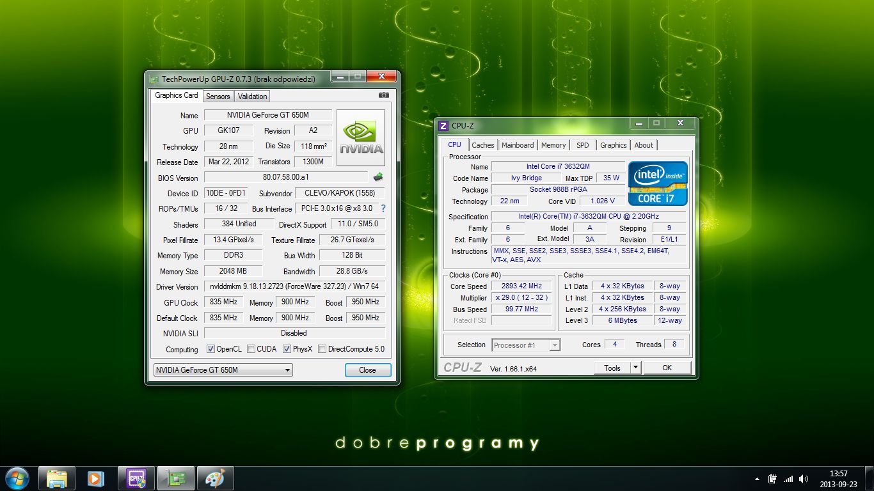Click the Release Date Mar 22, 2012 field
874x491 pixels.
click(x=228, y=162)
